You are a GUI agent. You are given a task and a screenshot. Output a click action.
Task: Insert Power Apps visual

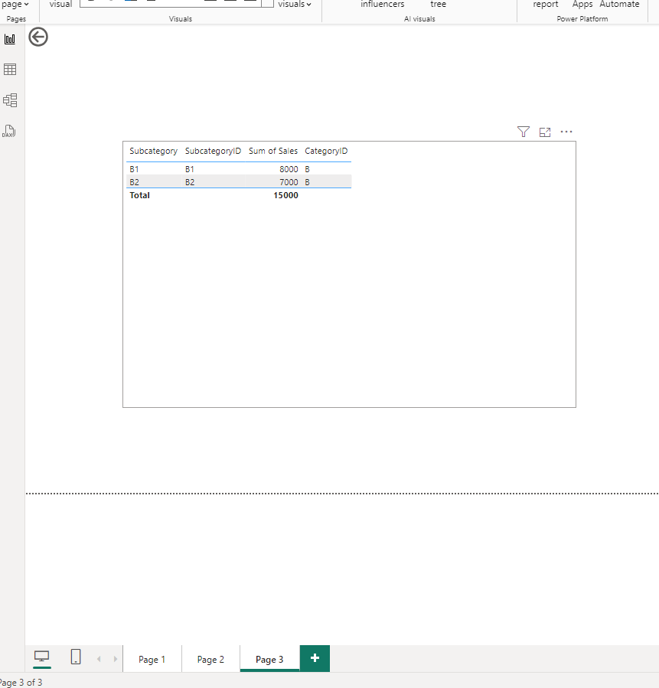[x=582, y=5]
